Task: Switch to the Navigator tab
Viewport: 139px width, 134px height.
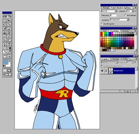Action: [106, 8]
